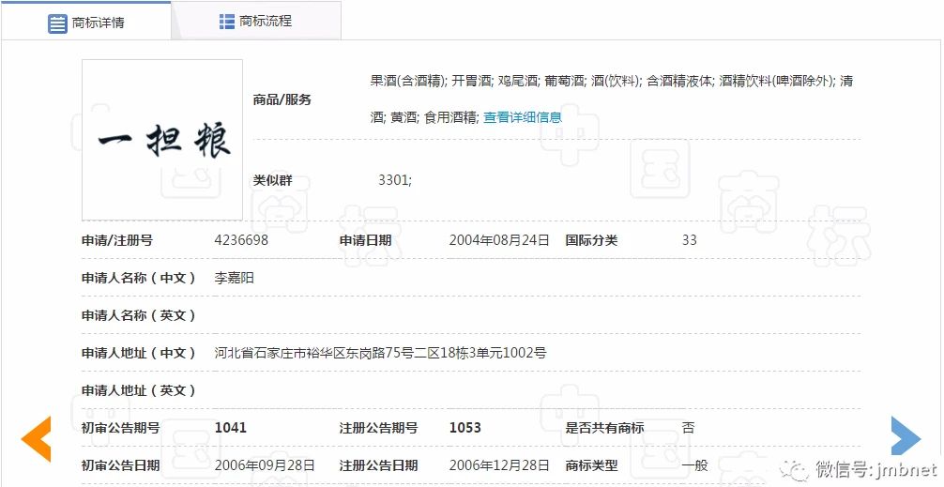Click application date 2004年08月24日
This screenshot has width=944, height=487.
pyautogui.click(x=499, y=240)
